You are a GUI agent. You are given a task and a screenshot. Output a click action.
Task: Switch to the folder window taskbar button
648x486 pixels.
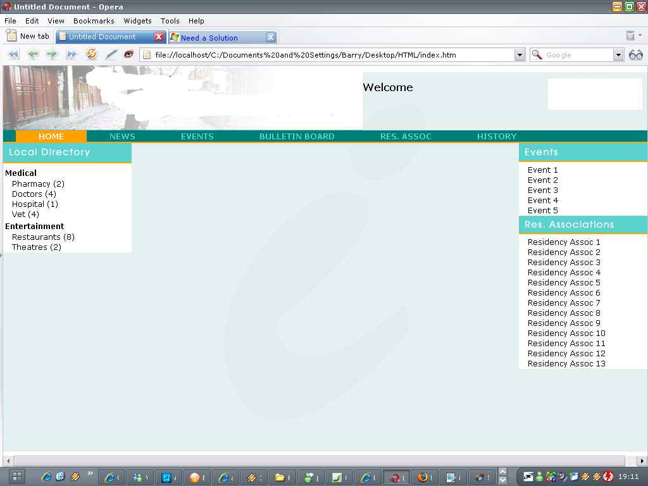click(x=281, y=477)
